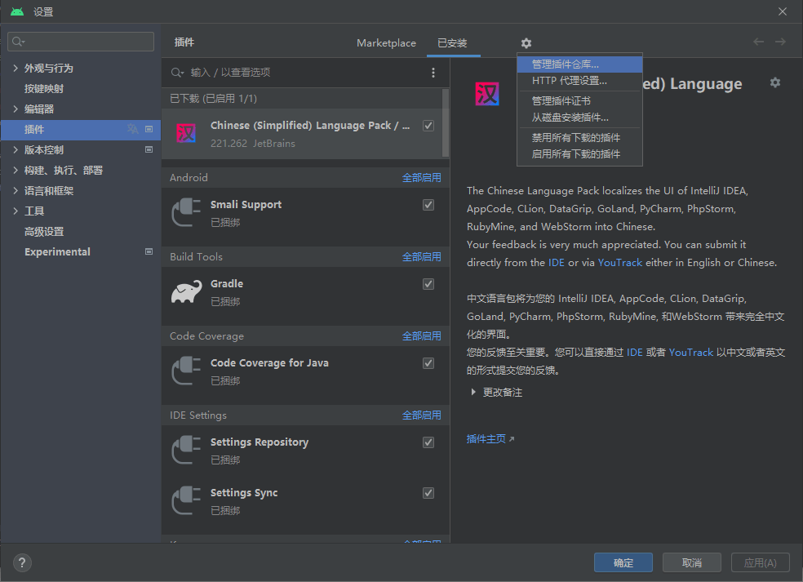Click the search magnifier icon in settings search
Image resolution: width=803 pixels, height=582 pixels.
19,42
